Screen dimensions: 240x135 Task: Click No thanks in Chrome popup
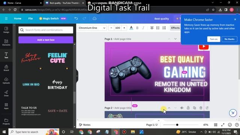coord(229,39)
